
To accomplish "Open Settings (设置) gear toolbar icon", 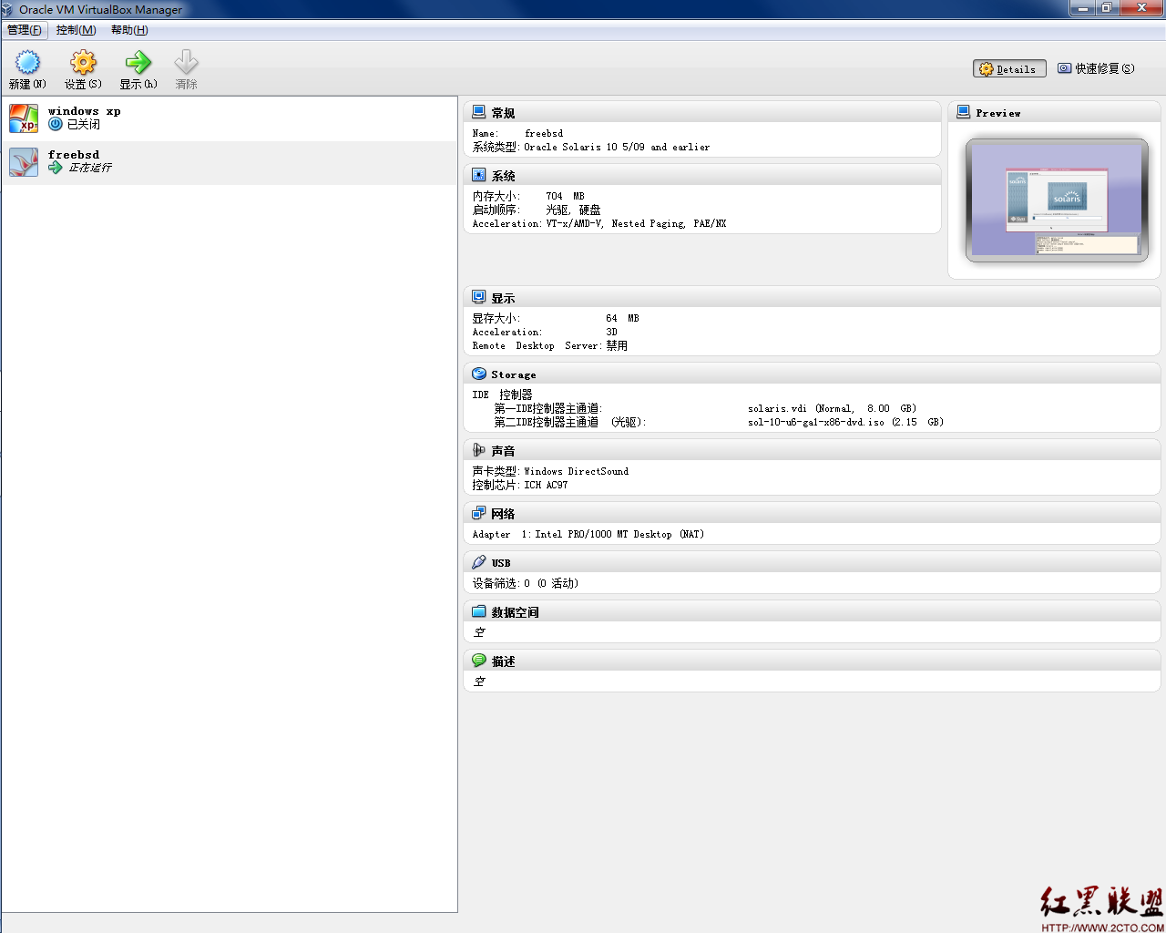I will (x=83, y=62).
